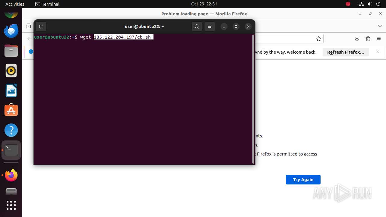Image resolution: width=386 pixels, height=217 pixels.
Task: Open volume icon in system tray
Action: point(370,4)
